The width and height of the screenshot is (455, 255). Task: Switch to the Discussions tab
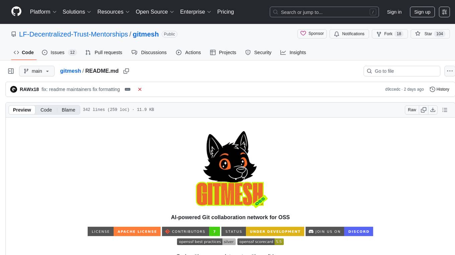point(149,52)
